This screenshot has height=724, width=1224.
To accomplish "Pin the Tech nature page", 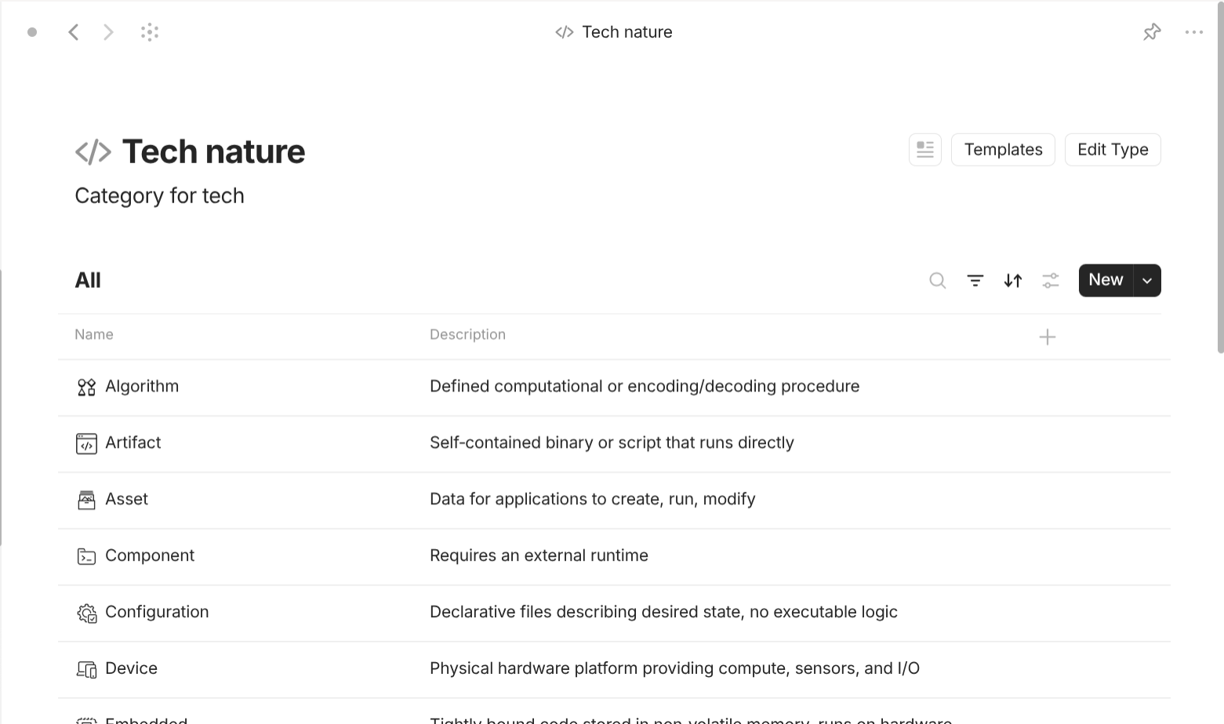I will click(1152, 31).
